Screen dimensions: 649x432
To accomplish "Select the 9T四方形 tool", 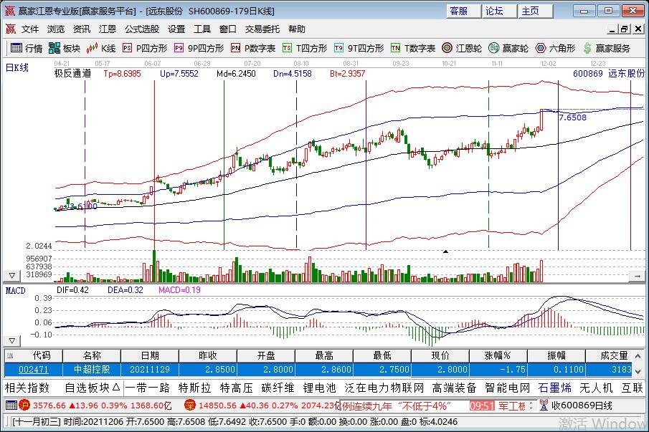I will 359,49.
